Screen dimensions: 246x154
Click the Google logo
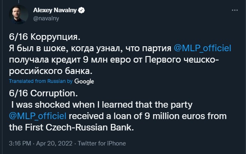point(84,81)
